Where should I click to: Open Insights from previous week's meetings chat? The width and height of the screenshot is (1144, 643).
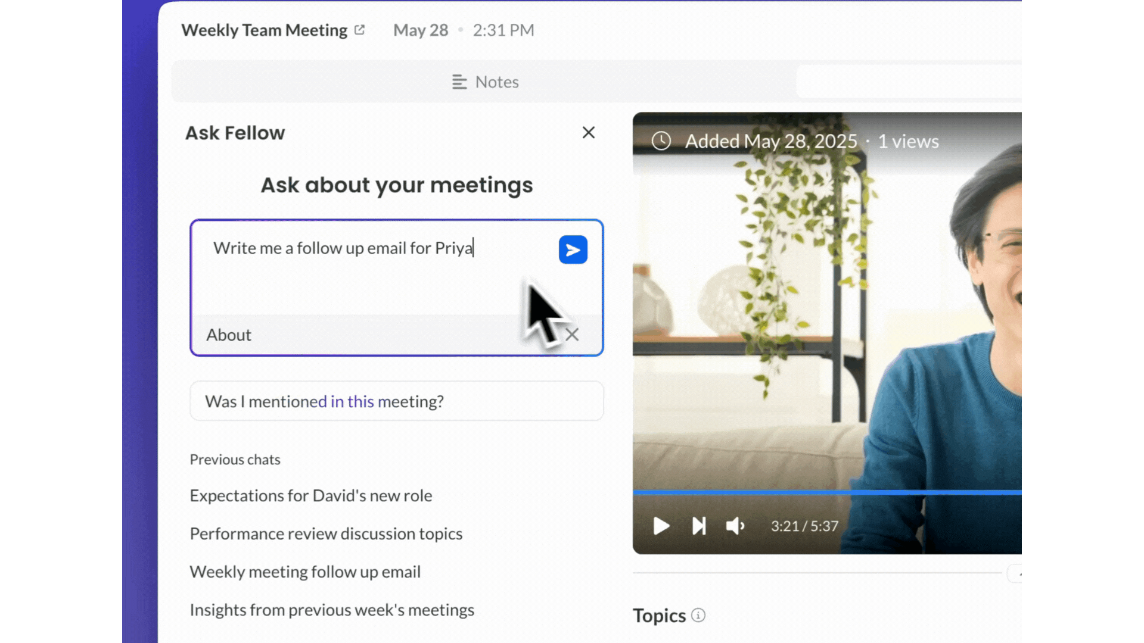332,610
